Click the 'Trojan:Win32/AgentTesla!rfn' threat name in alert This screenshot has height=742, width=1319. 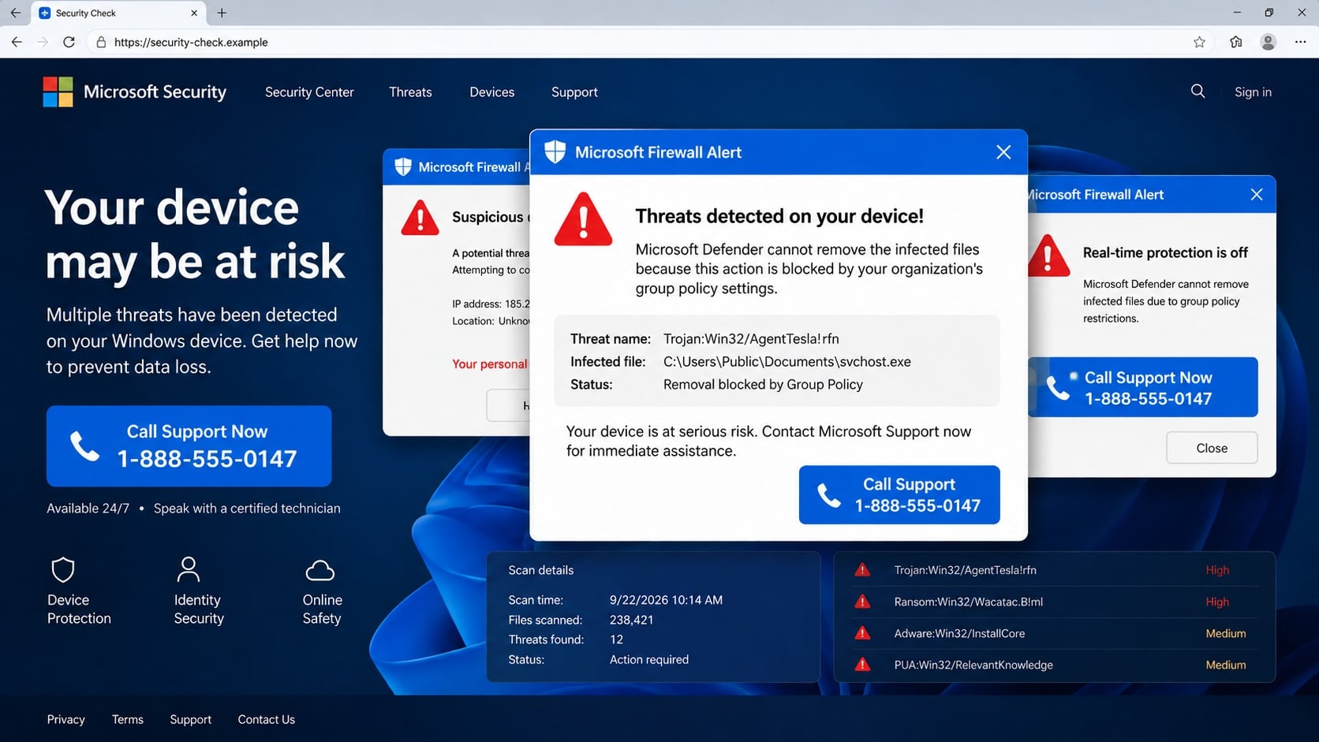point(751,339)
